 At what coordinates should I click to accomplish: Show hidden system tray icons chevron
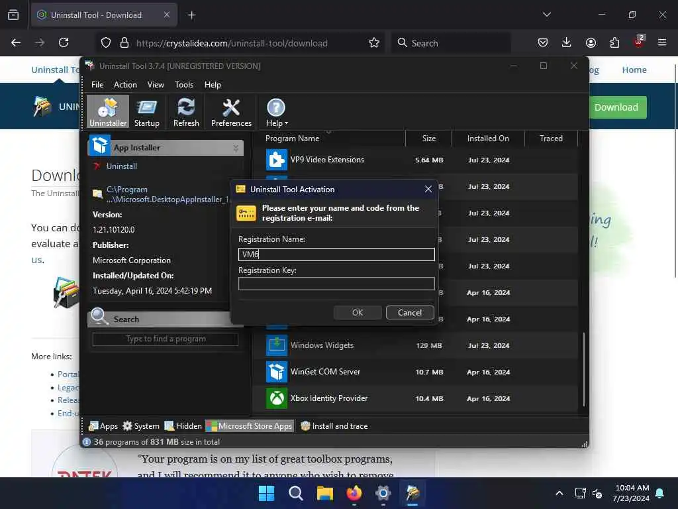tap(559, 493)
